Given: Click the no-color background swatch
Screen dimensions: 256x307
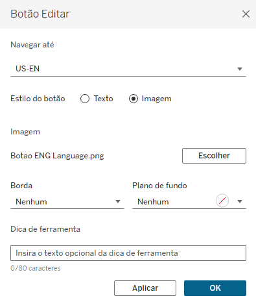Looking at the screenshot, I should click(x=222, y=201).
